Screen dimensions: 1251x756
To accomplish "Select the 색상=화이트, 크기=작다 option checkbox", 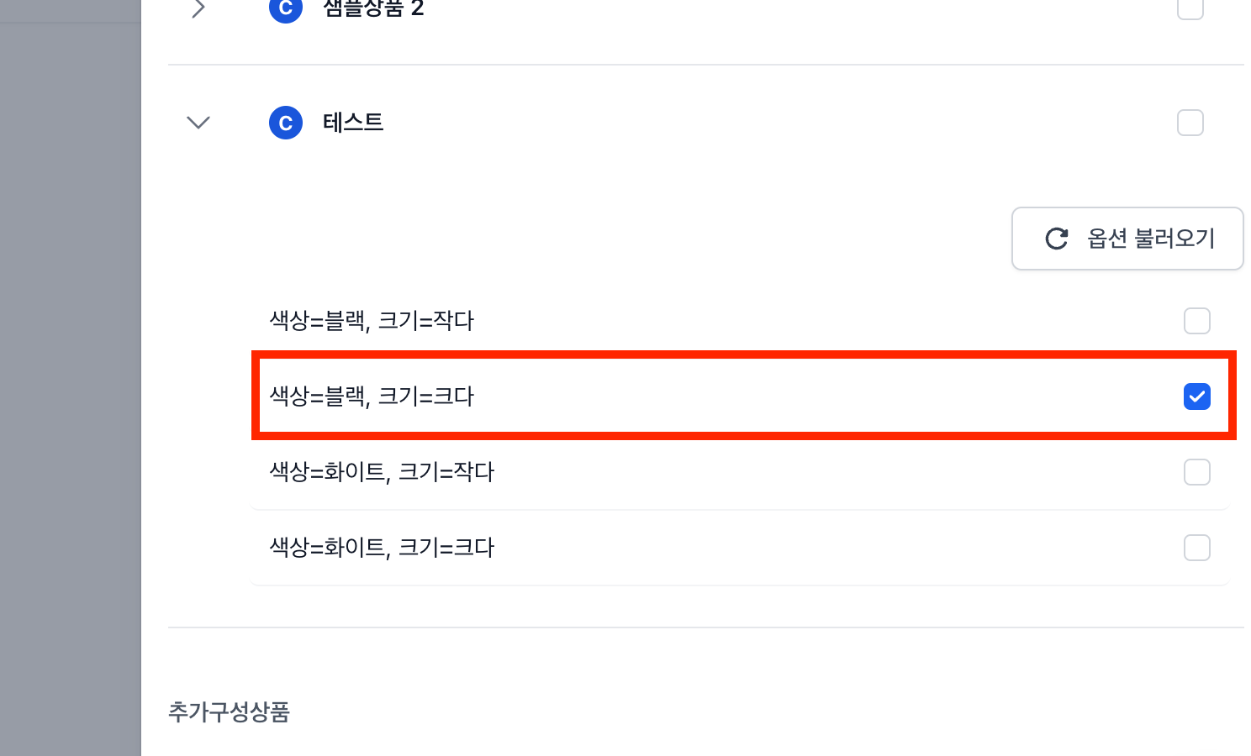I will point(1196,472).
